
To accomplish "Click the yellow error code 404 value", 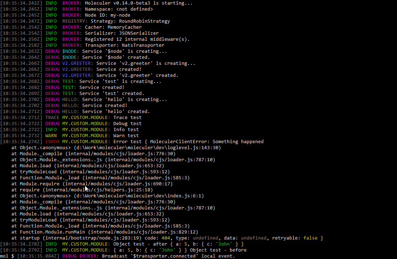I will (x=166, y=238).
